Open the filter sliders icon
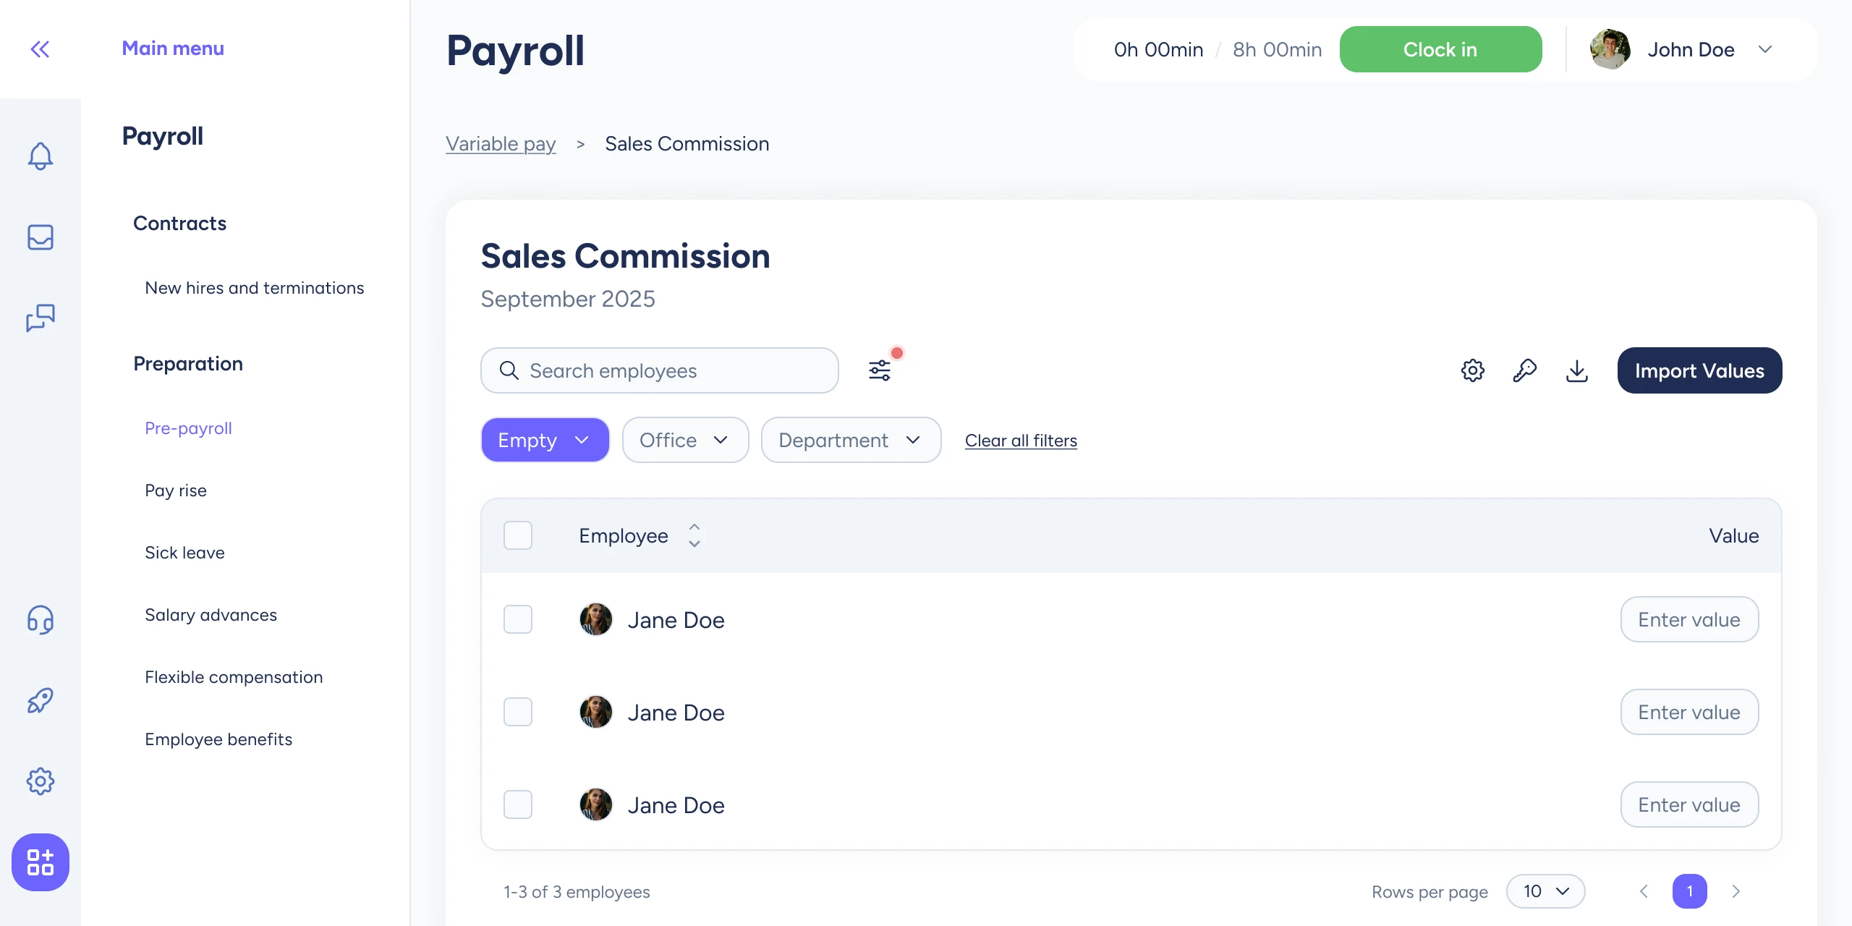 (x=880, y=370)
